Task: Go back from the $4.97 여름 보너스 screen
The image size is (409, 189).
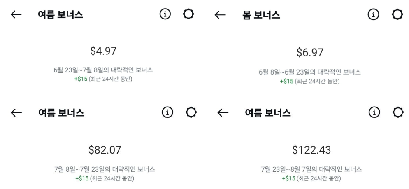Action: pyautogui.click(x=16, y=15)
